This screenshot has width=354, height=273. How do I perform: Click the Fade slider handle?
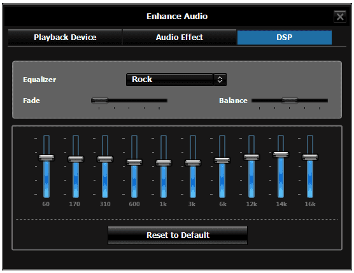(x=99, y=101)
